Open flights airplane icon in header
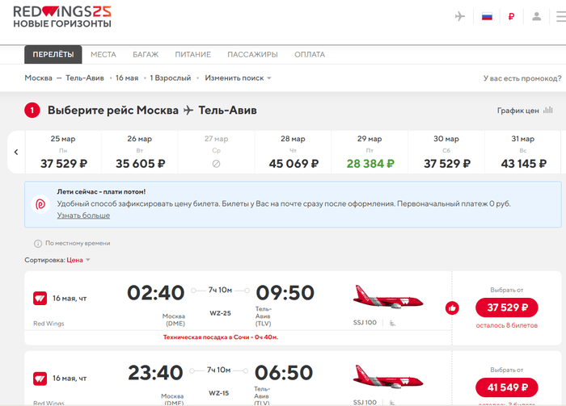Screen dimensions: 566x406 [460, 16]
